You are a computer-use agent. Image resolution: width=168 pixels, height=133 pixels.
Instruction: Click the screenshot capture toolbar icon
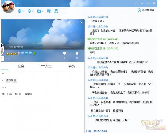pos(49,11)
